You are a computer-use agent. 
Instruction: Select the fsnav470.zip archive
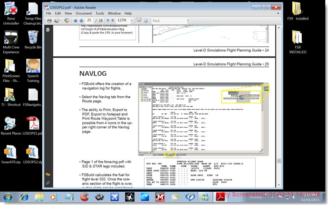pos(11,154)
